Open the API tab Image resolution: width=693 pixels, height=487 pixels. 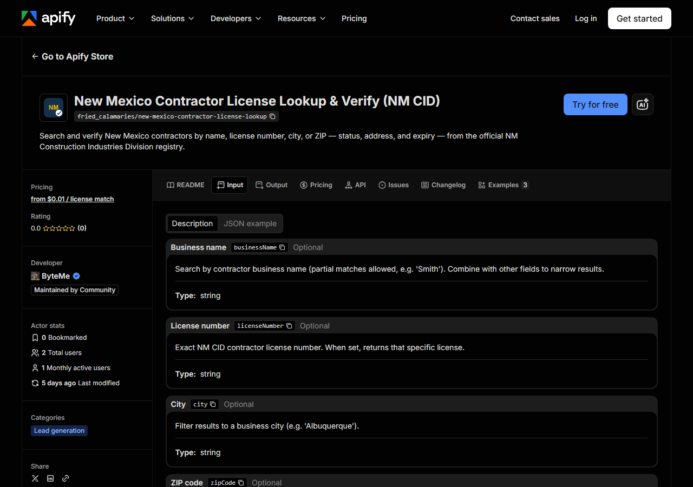(355, 185)
